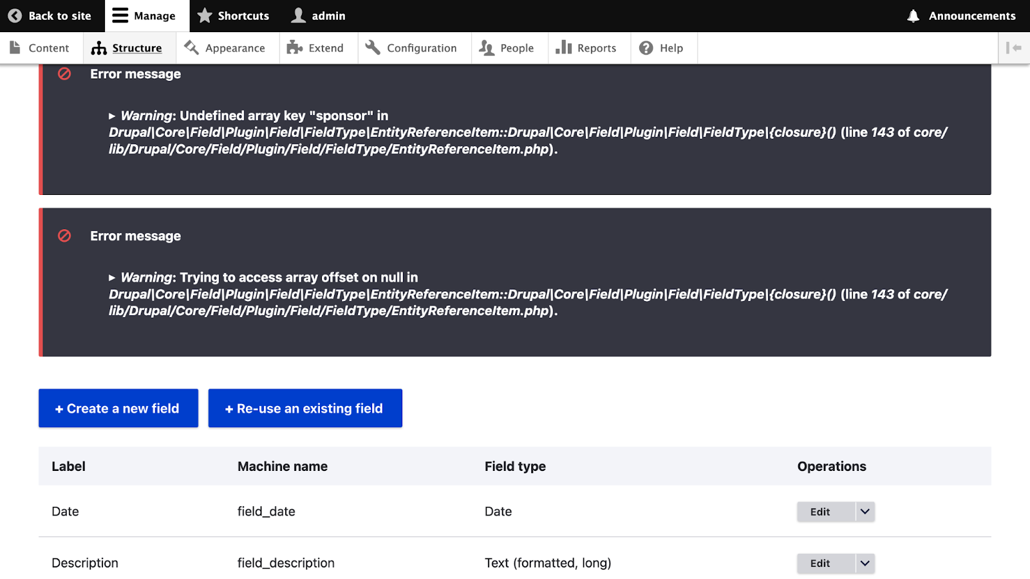
Task: Edit the Description field
Action: coord(820,564)
